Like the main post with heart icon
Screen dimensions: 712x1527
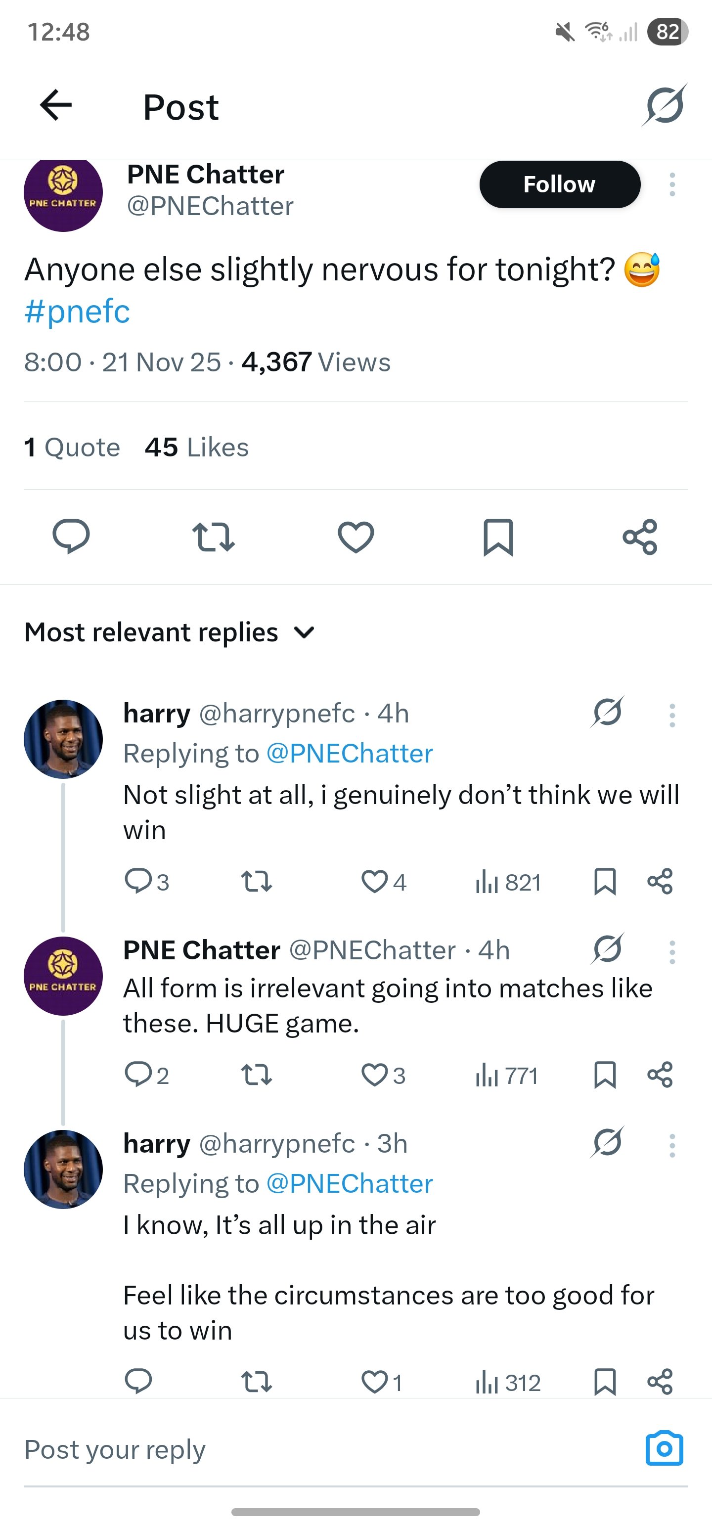356,537
